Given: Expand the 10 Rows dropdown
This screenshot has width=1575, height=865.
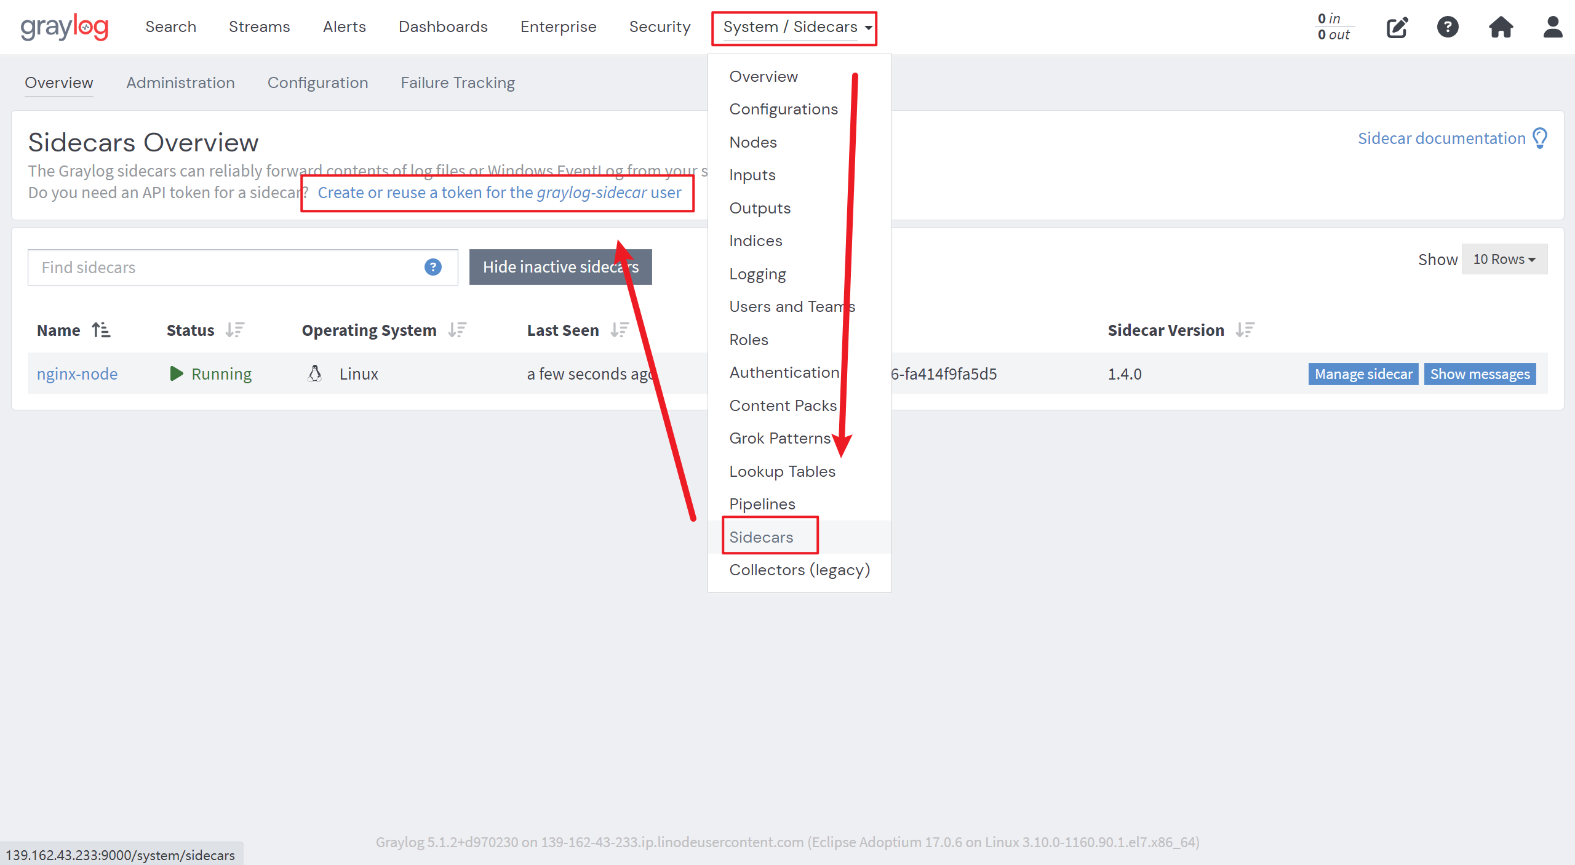Looking at the screenshot, I should tap(1504, 259).
